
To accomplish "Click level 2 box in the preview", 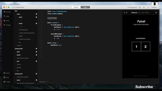I will click(x=146, y=47).
